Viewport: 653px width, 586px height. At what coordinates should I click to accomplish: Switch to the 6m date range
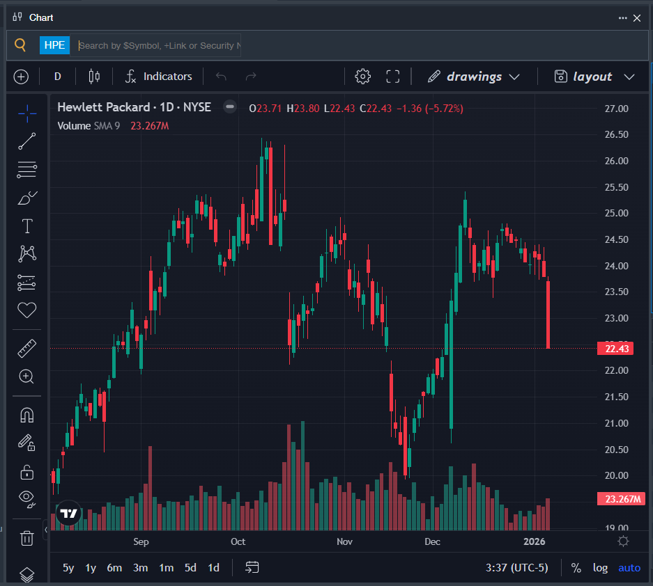click(114, 568)
